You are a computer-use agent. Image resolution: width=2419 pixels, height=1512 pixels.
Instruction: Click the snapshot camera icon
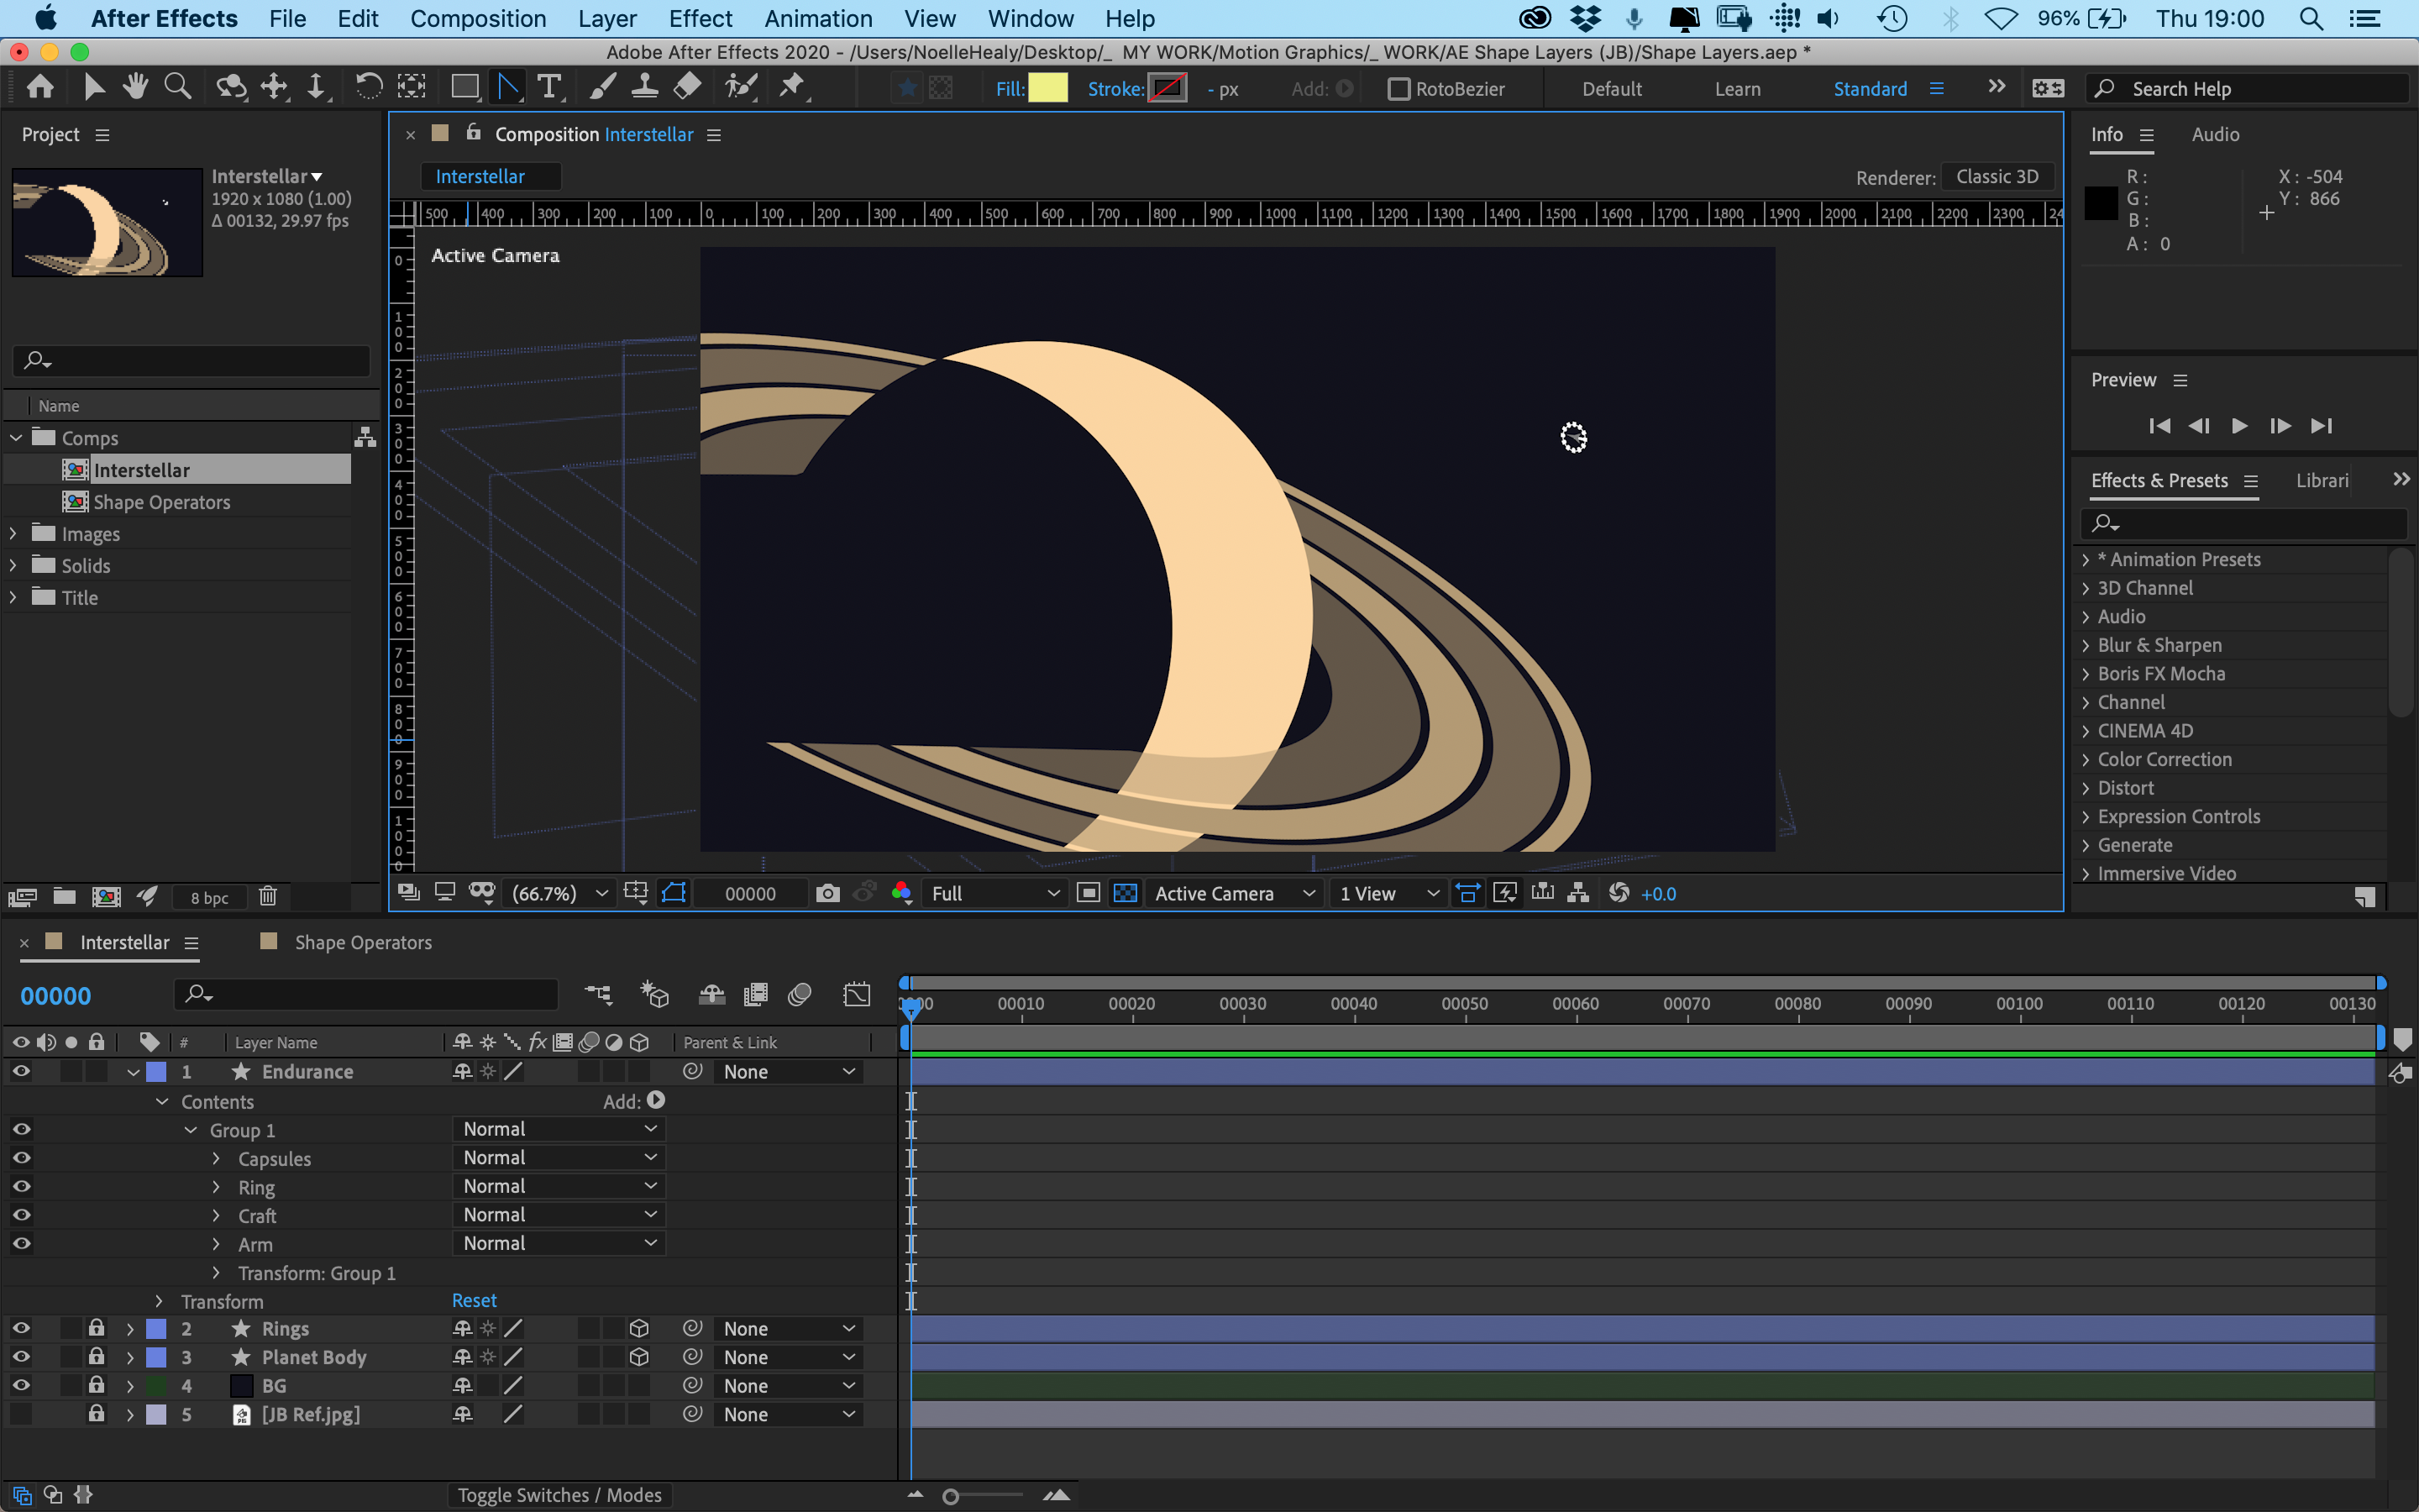pyautogui.click(x=826, y=893)
